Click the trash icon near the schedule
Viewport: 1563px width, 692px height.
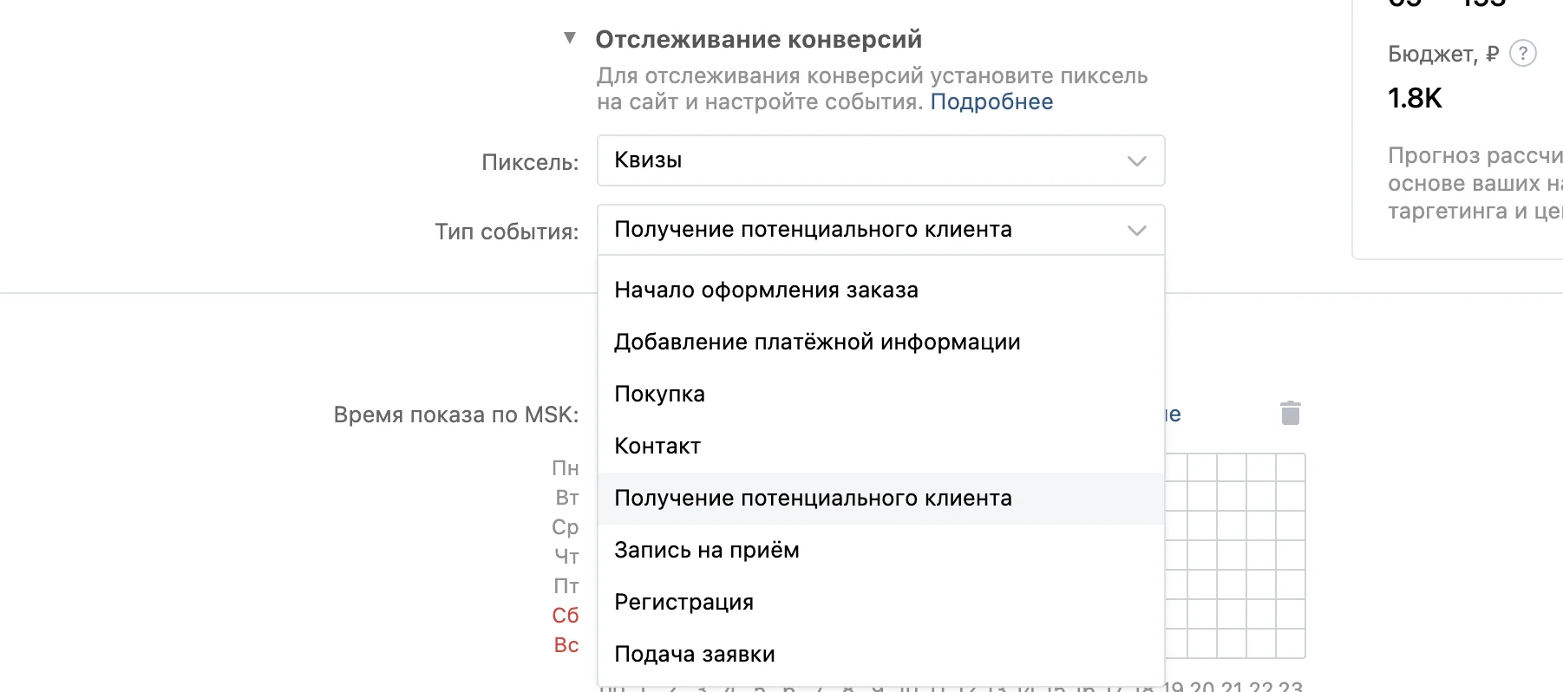pyautogui.click(x=1291, y=413)
